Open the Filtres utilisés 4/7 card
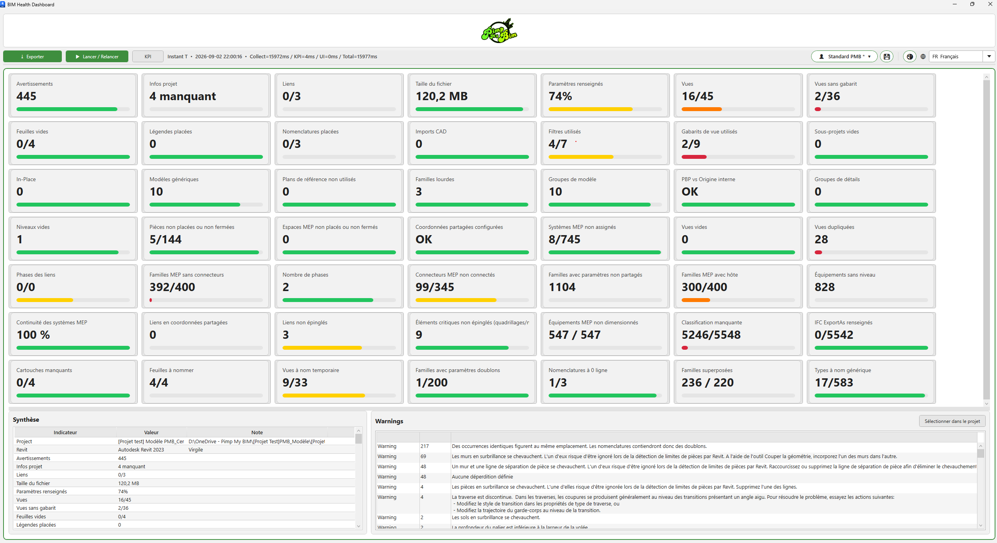Image resolution: width=997 pixels, height=543 pixels. click(605, 143)
